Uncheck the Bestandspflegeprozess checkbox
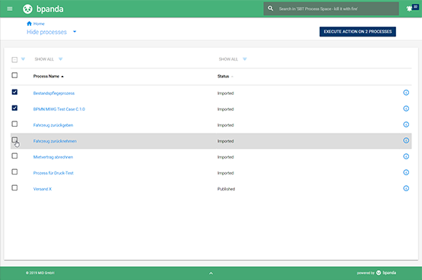This screenshot has width=422, height=280. tap(14, 92)
